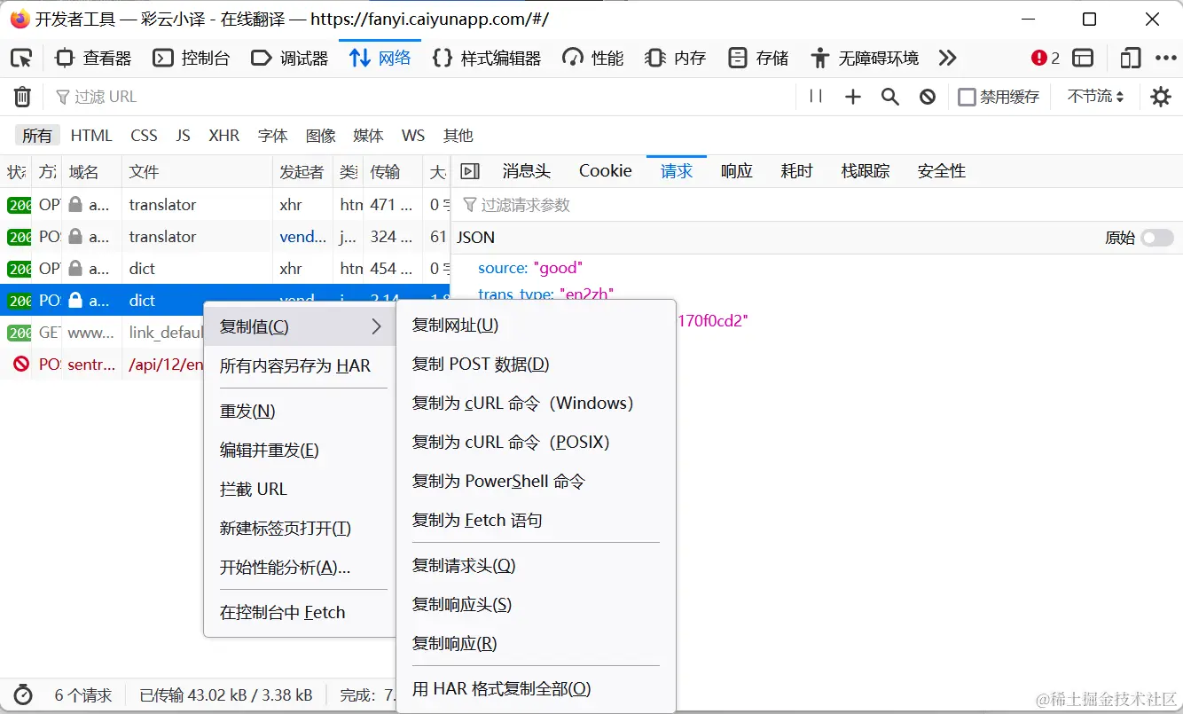
Task: Open the 内存 memory panel
Action: 676,59
